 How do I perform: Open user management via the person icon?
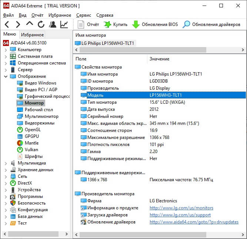coord(53,24)
